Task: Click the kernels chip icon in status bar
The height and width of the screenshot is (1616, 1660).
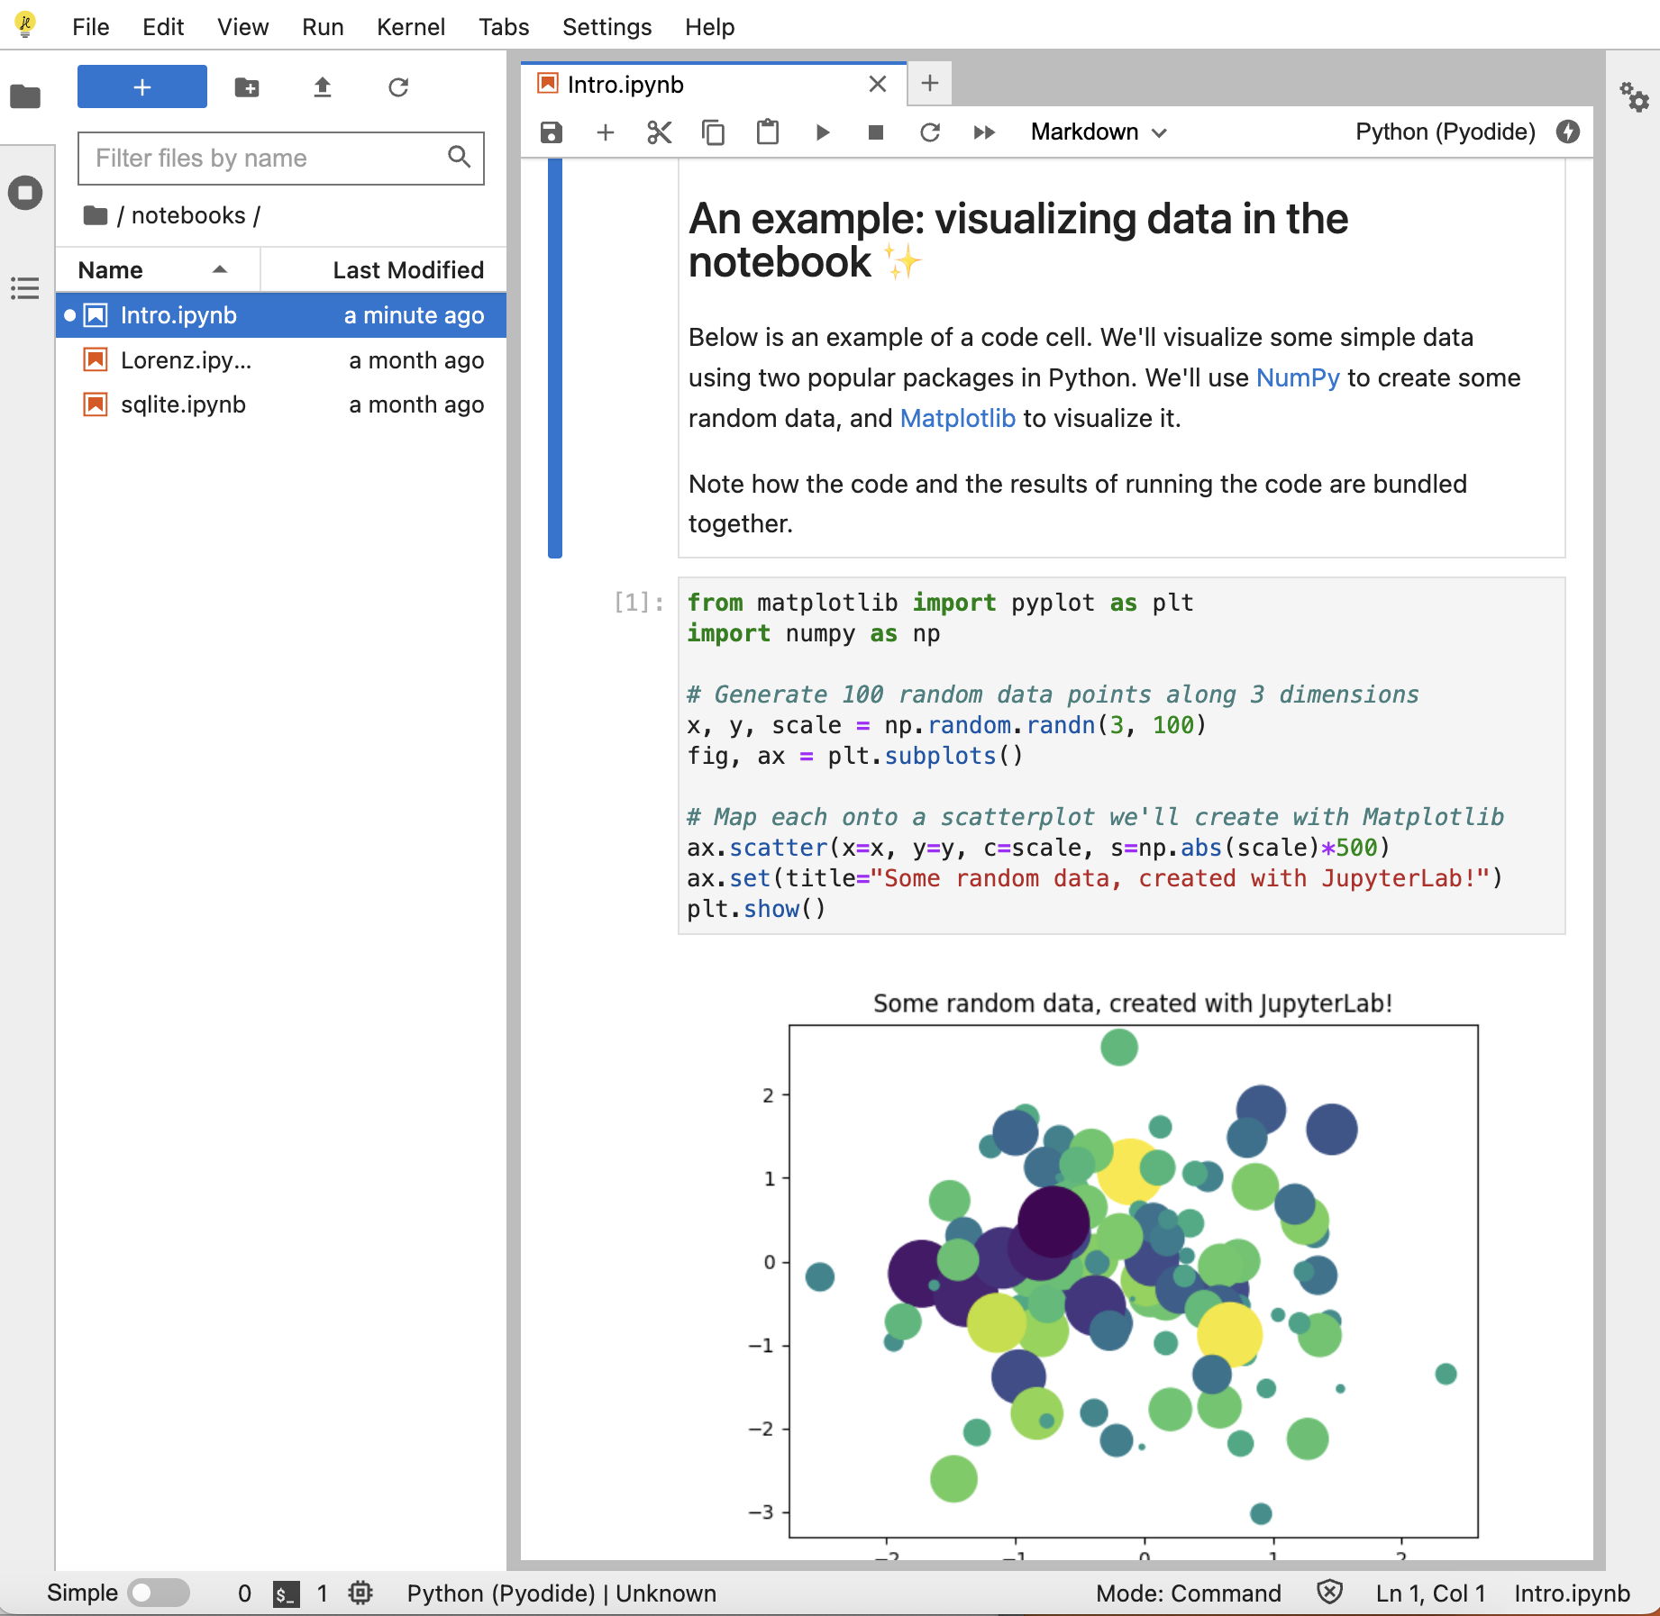Action: pos(360,1593)
